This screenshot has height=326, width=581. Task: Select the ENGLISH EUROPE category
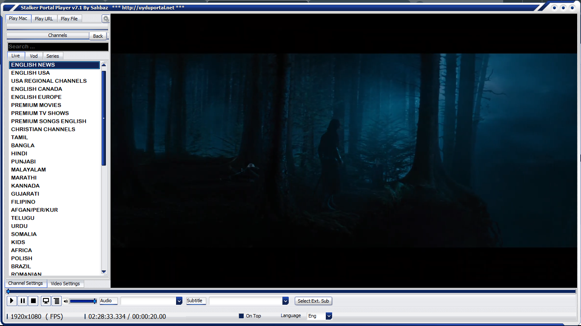[x=54, y=97]
